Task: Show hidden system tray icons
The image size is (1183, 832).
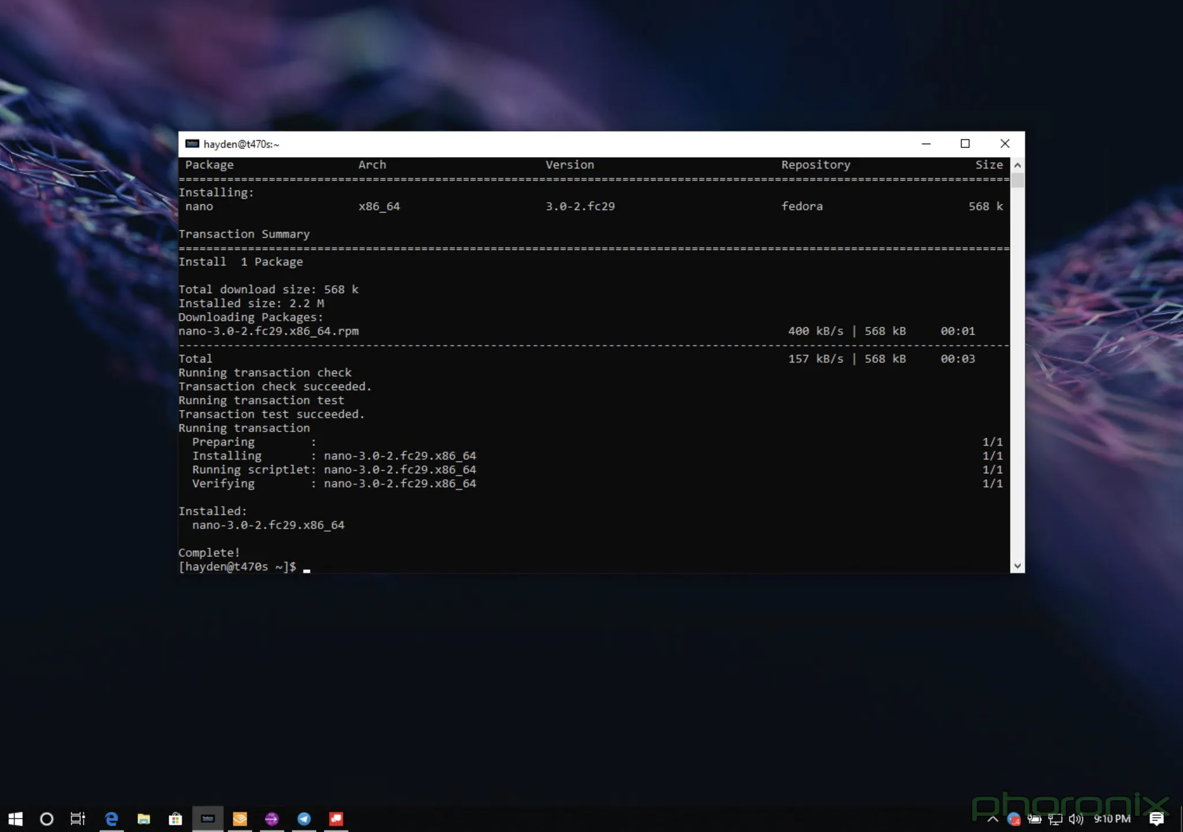Action: tap(992, 819)
